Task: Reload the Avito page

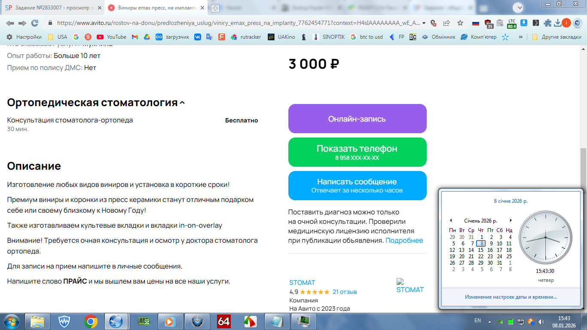Action: point(35,23)
